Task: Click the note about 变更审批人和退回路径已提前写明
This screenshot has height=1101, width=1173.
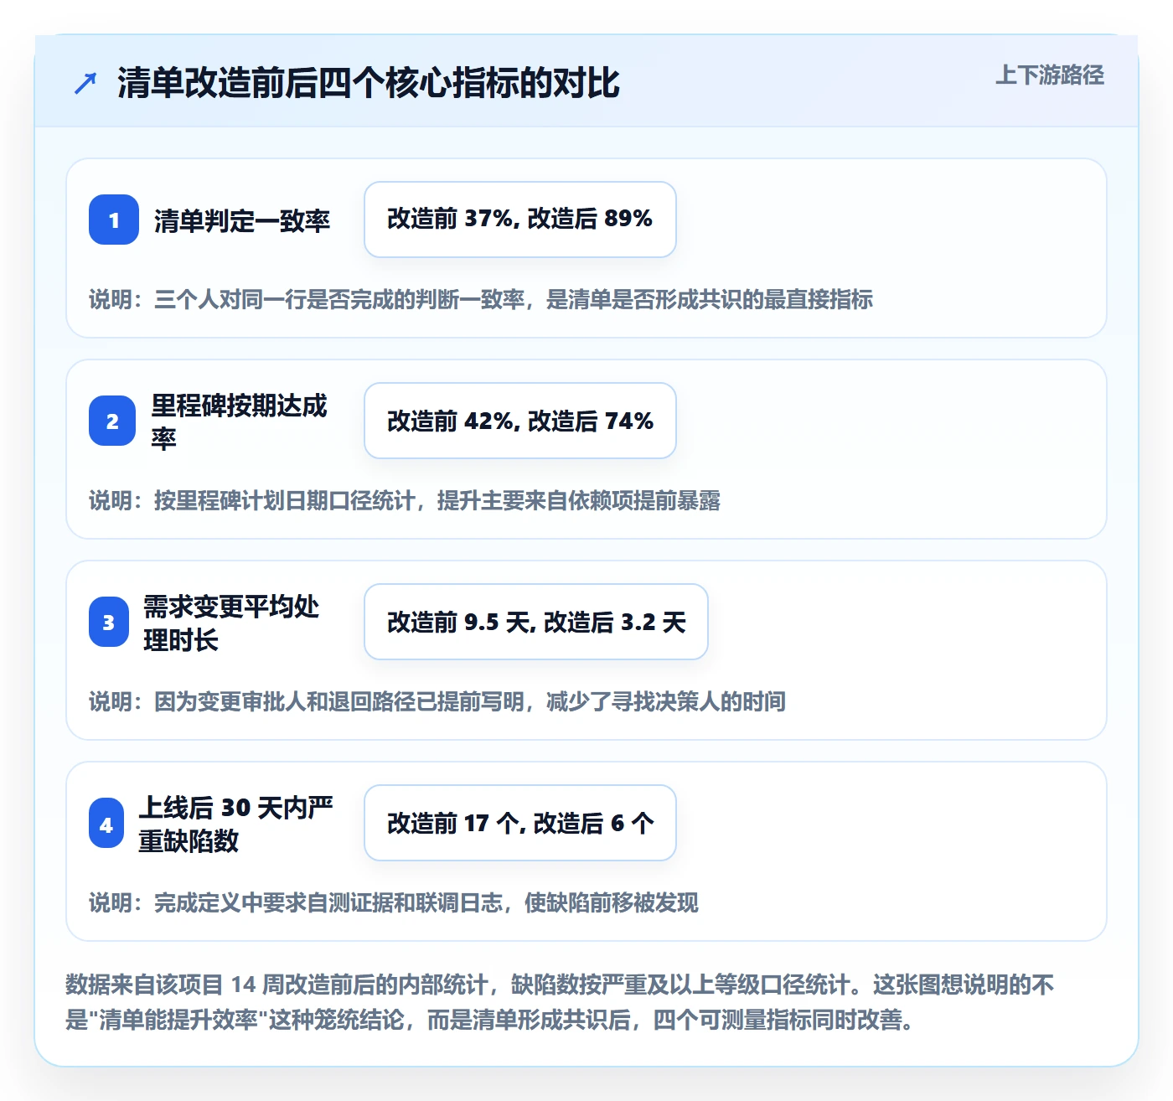Action: coord(437,701)
